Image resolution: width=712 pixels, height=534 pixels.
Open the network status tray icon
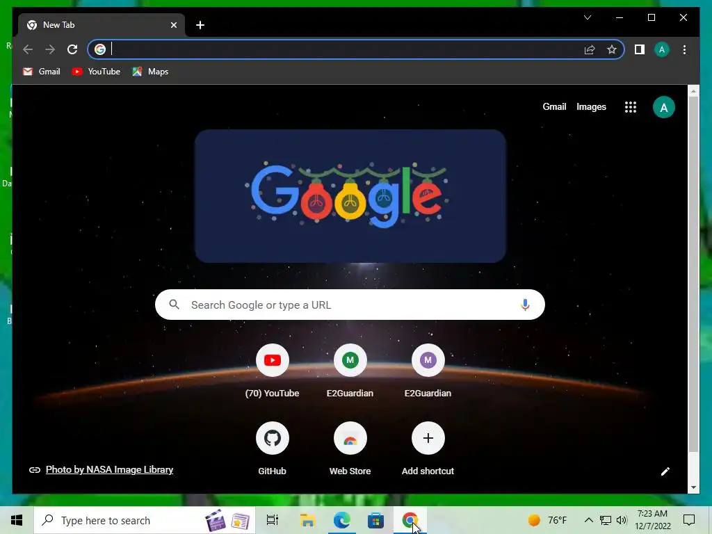coord(606,520)
